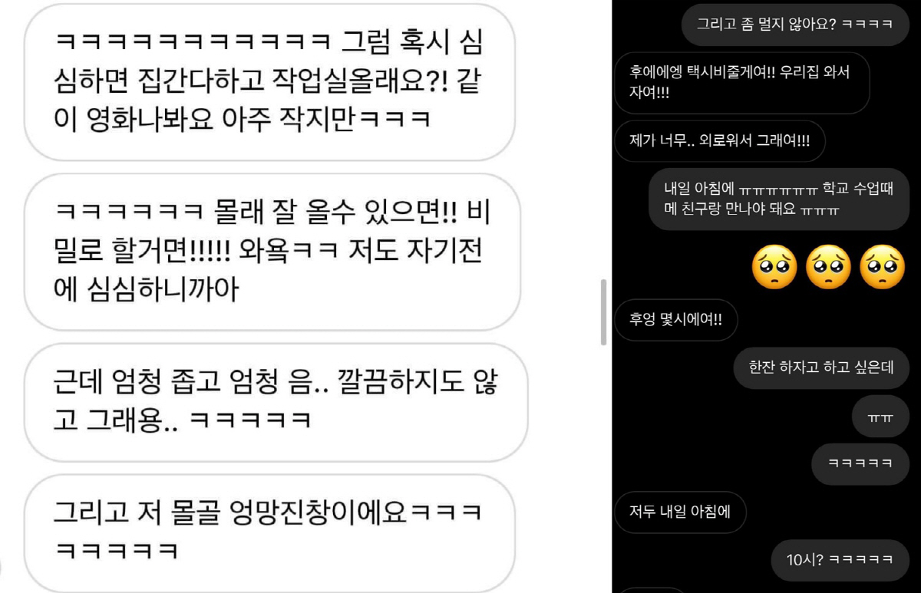Click the message 한잔 하자고 하고 싶은데
Viewport: 921px width, 593px height.
[x=821, y=367]
